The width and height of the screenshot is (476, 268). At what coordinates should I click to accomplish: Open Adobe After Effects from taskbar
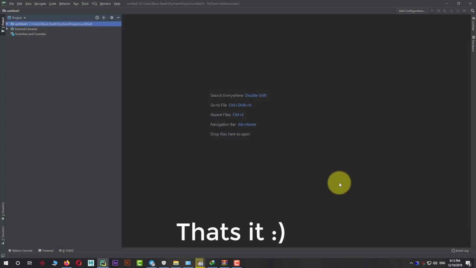115,263
